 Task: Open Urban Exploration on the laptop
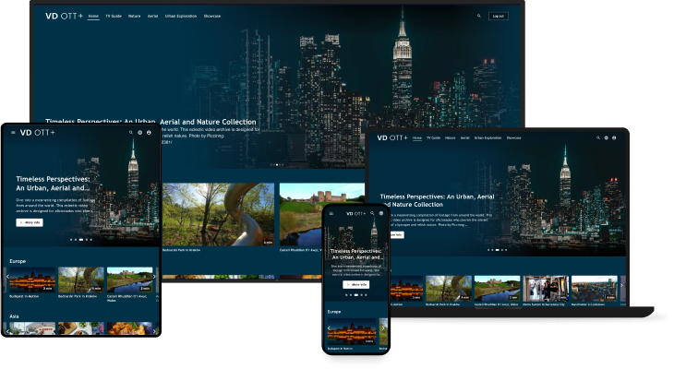tap(487, 137)
